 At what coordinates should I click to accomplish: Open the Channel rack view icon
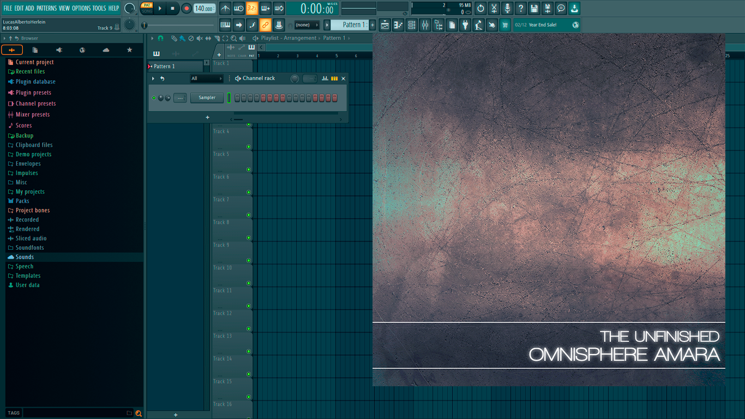pos(411,25)
